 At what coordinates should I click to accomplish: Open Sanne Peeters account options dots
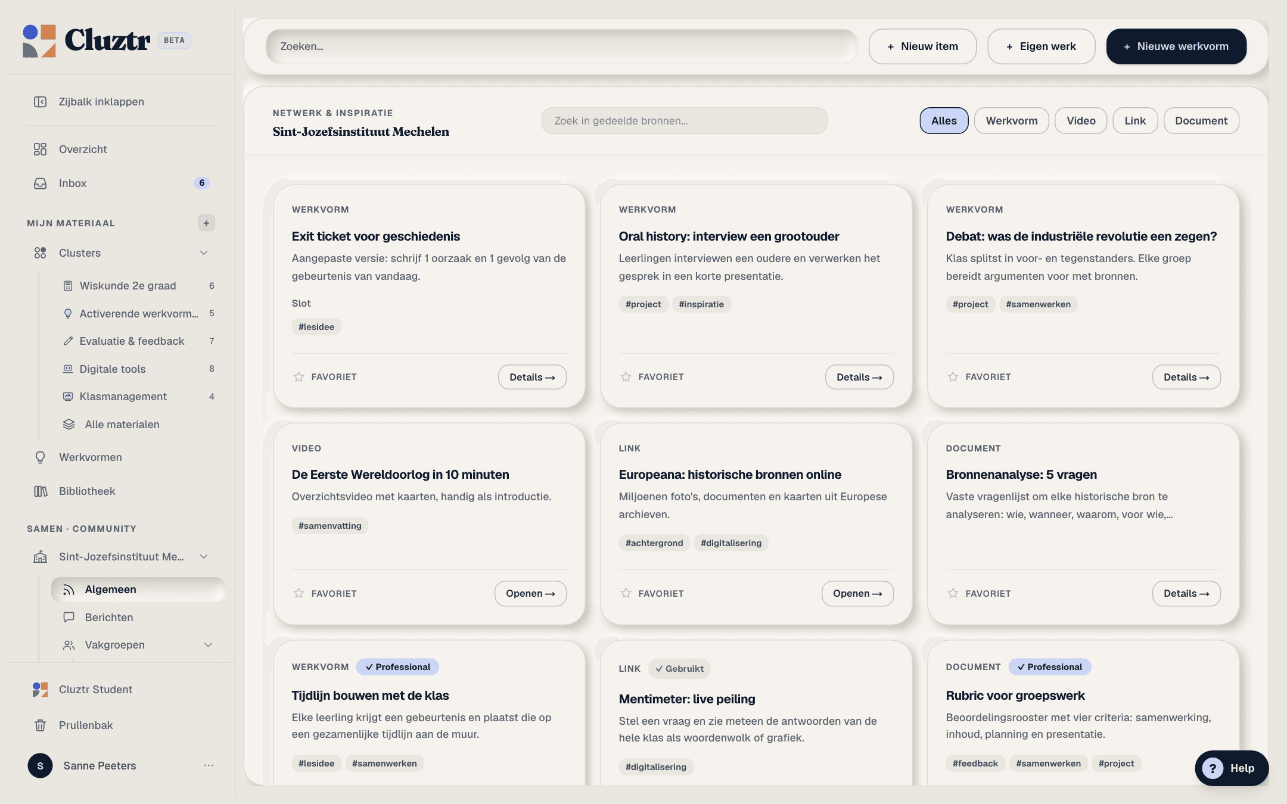click(209, 765)
